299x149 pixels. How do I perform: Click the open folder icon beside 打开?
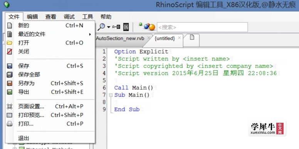(x=10, y=43)
